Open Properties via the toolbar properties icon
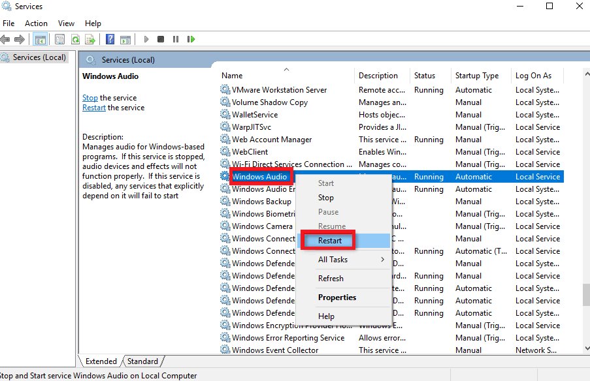 pos(59,39)
